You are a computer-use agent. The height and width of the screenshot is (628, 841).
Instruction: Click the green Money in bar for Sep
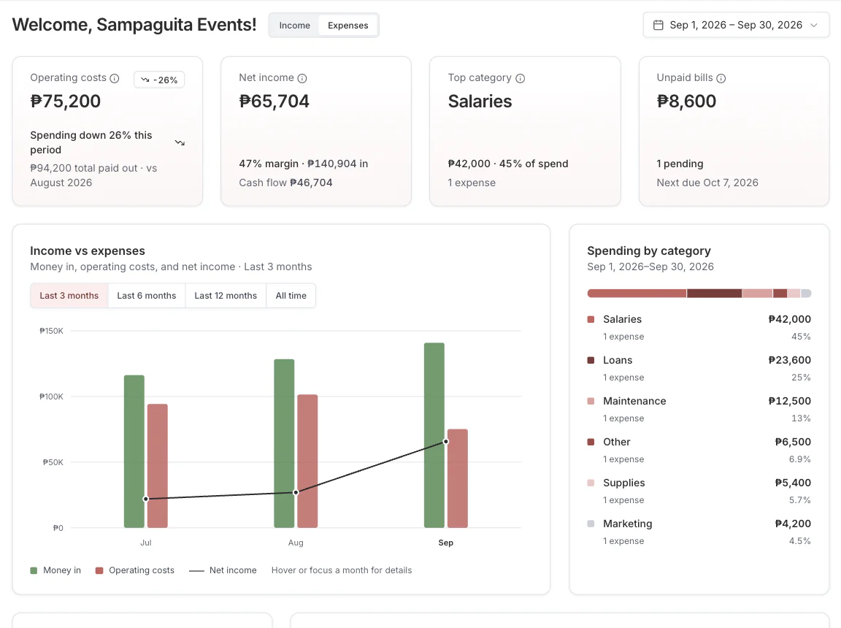tap(434, 435)
